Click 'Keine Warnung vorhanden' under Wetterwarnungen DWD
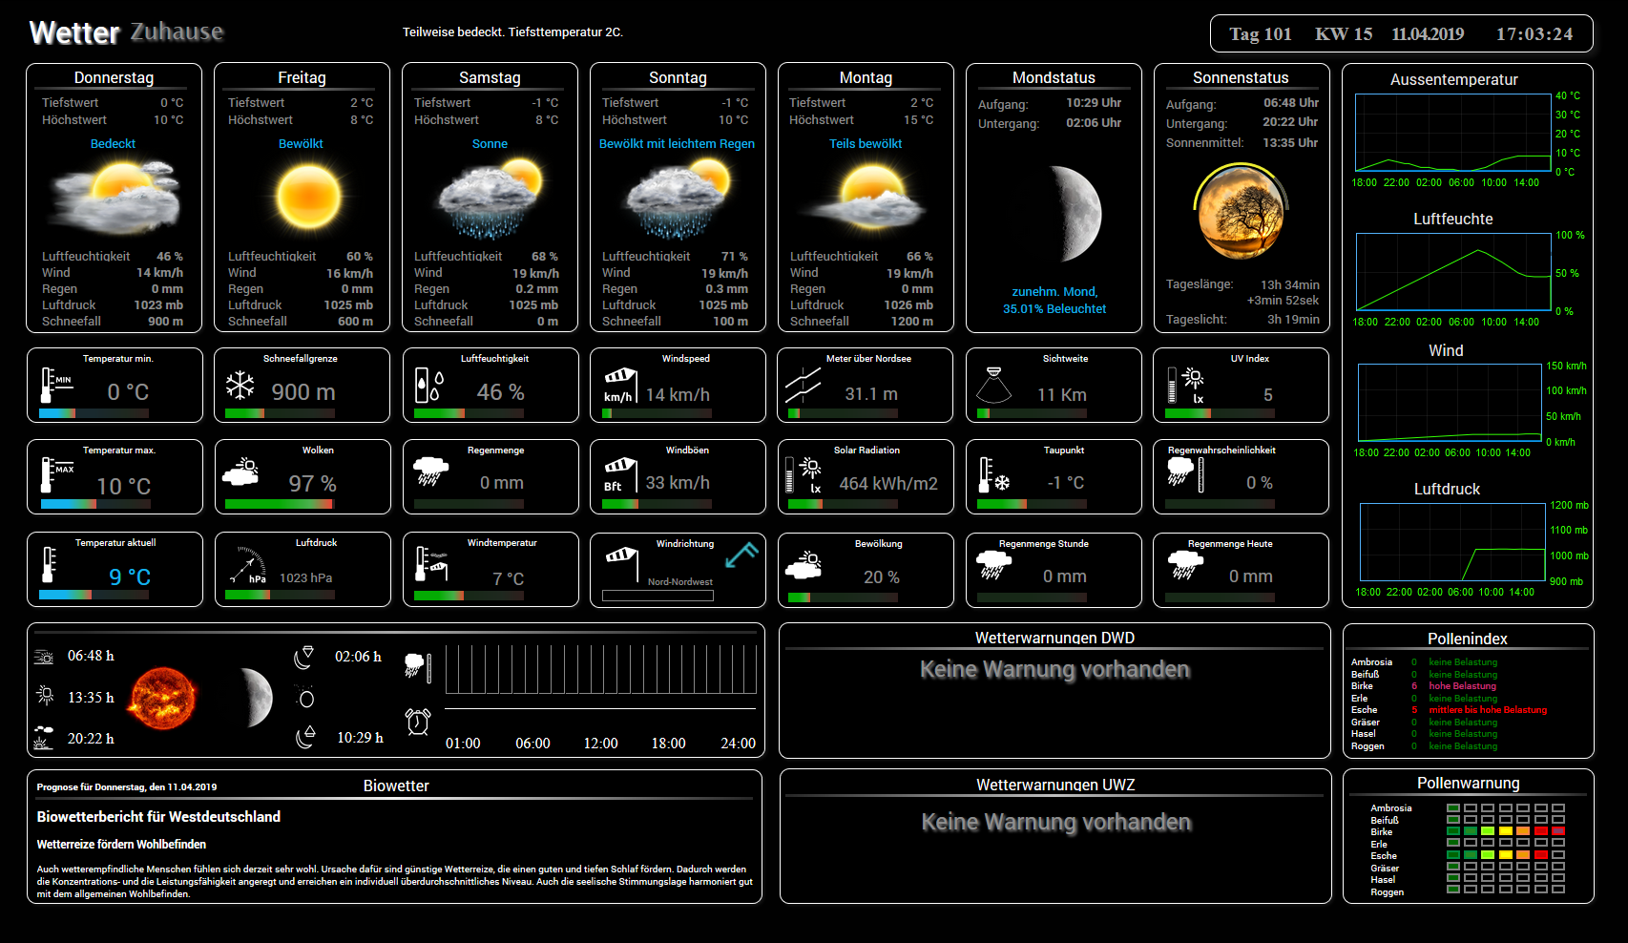The image size is (1628, 943). pyautogui.click(x=1054, y=670)
